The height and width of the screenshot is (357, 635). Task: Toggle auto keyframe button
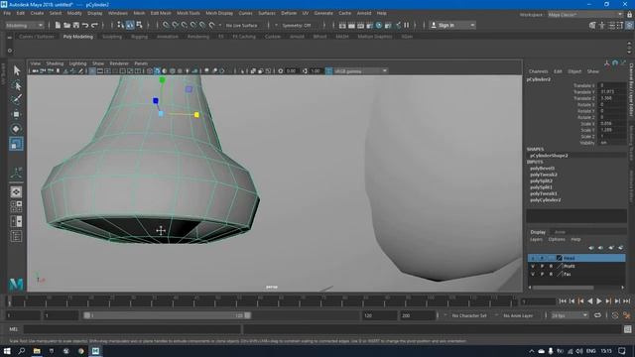coord(615,315)
